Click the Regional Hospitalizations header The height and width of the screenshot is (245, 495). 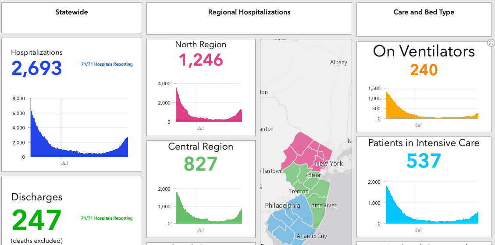[x=249, y=18]
